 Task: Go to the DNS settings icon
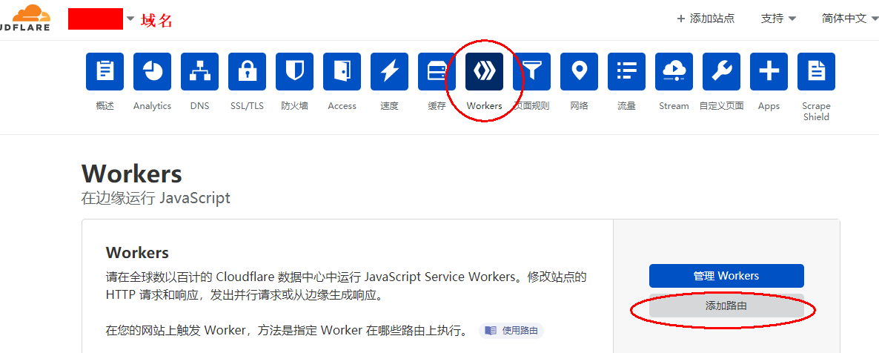coord(199,71)
